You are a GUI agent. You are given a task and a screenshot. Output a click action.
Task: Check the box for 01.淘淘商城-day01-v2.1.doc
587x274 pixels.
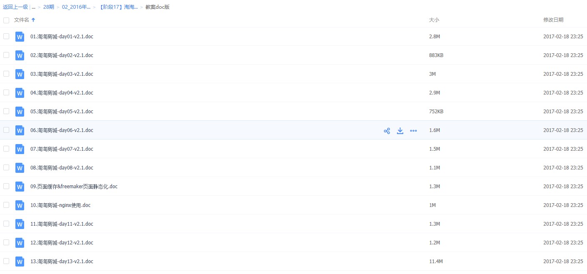[6, 36]
